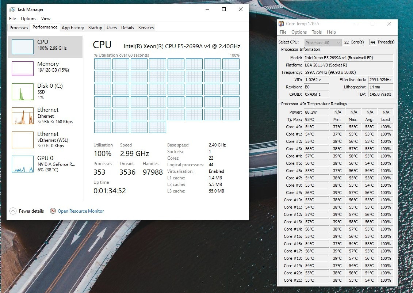The image size is (413, 293).
Task: Open Core Temp Options menu
Action: [299, 32]
